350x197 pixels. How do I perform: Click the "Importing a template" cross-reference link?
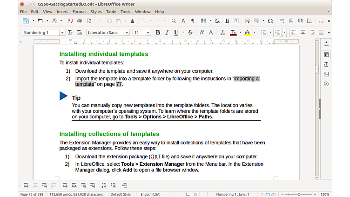246,78
